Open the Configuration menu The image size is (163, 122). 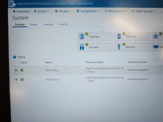coord(88,11)
